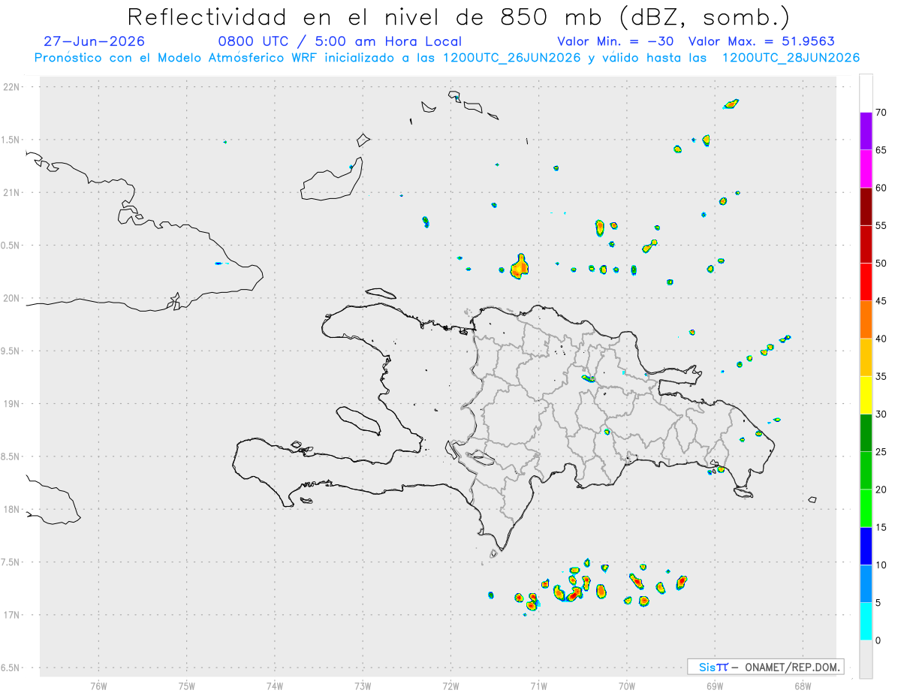901x696 pixels.
Task: Click the '19N' latitude label
Action: (13, 403)
